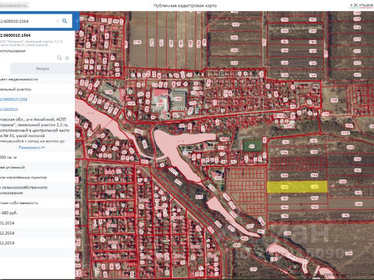This screenshot has width=374, height=280.
Task: Select parcel labeled 2675 on the map
Action: pos(199,197)
